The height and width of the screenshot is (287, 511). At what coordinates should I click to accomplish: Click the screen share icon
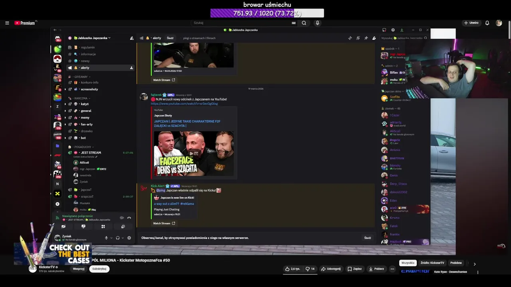click(x=83, y=226)
